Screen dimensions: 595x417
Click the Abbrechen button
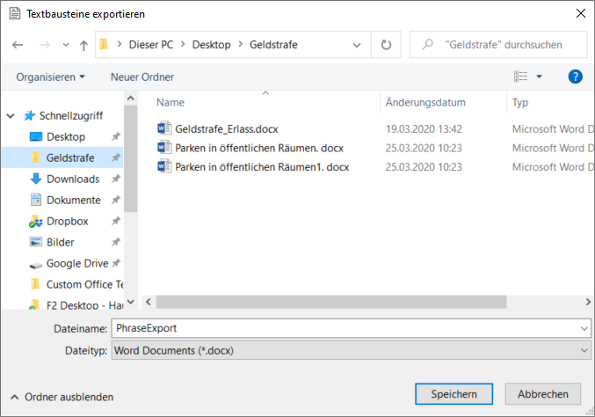(x=542, y=394)
